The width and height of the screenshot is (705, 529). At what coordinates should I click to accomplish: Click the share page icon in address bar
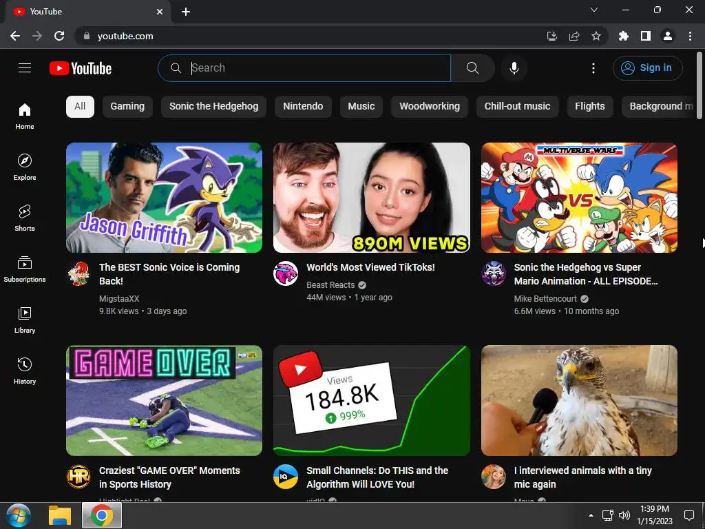coord(574,36)
